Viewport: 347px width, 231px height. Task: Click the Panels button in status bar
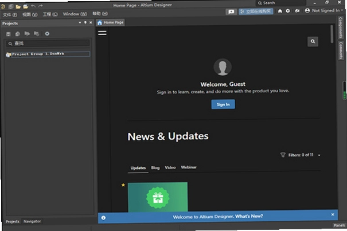click(x=339, y=225)
